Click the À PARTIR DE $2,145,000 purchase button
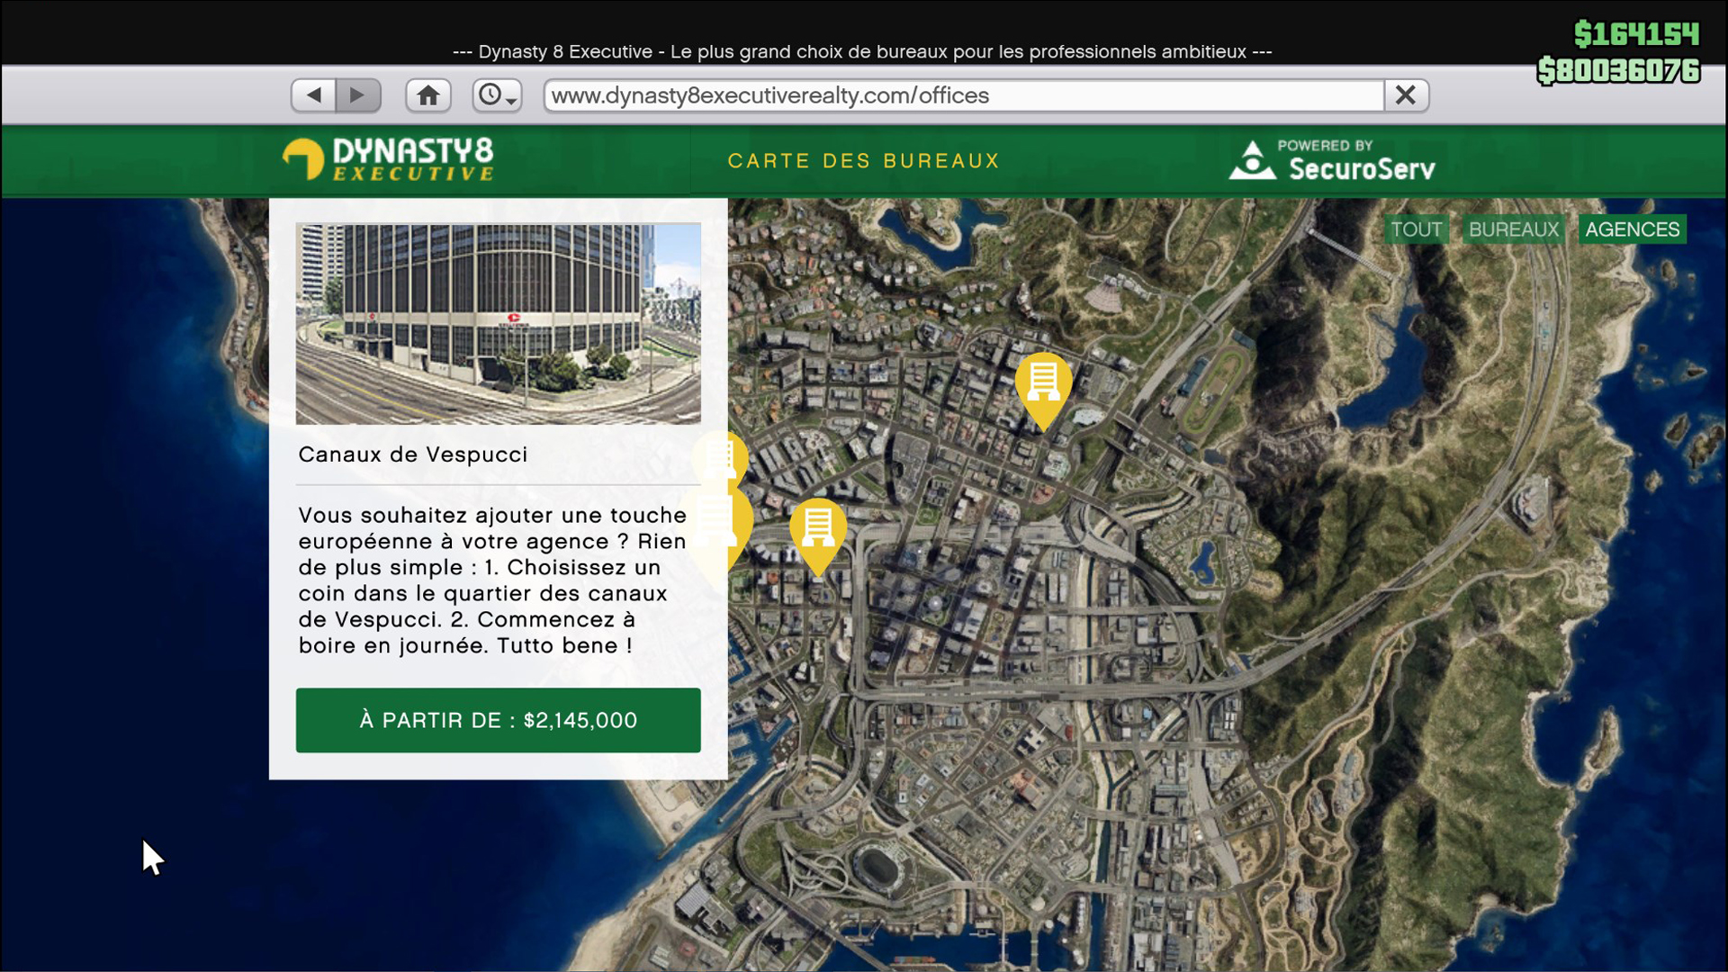The height and width of the screenshot is (972, 1728). click(498, 720)
